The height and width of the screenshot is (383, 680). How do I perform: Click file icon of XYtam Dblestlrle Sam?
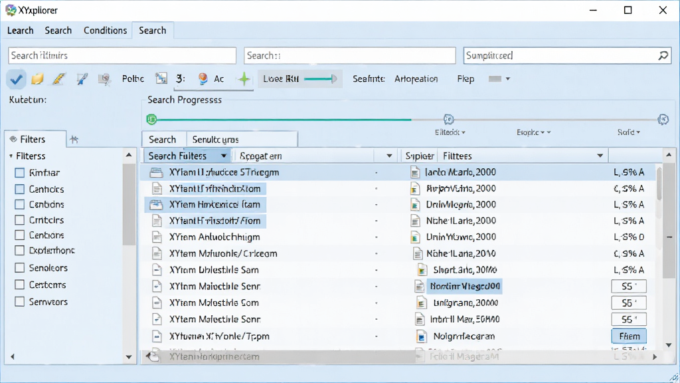pyautogui.click(x=157, y=270)
